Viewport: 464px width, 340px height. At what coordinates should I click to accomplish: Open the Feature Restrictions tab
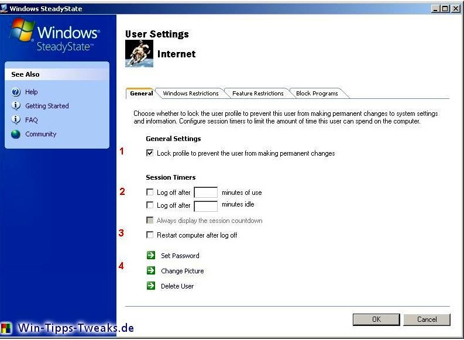tap(257, 93)
